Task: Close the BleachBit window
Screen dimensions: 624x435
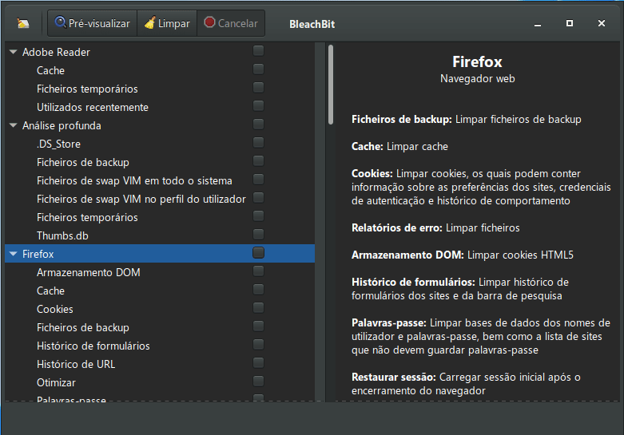Action: pyautogui.click(x=602, y=24)
